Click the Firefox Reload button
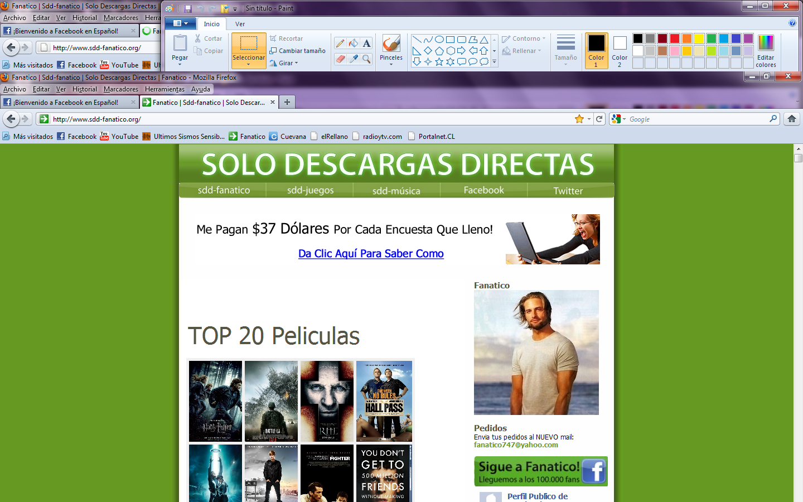This screenshot has width=803, height=502. [599, 119]
